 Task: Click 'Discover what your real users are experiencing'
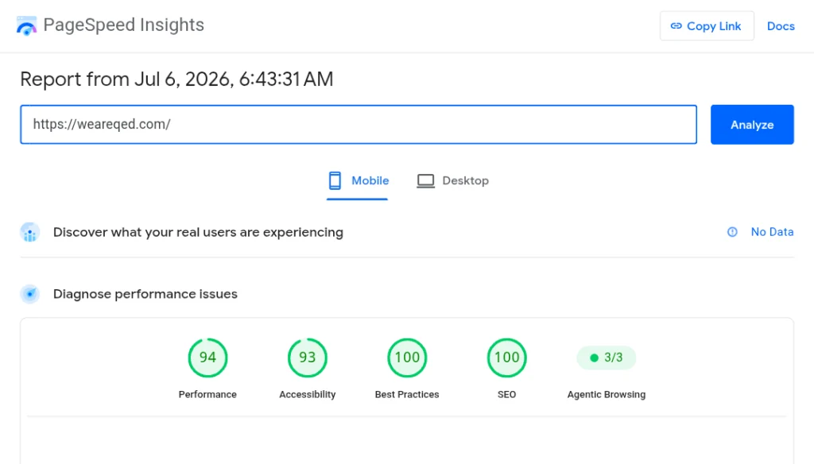tap(198, 232)
